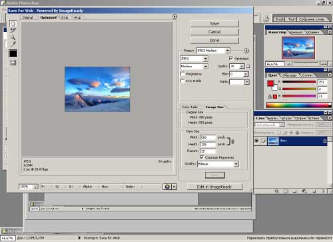Toggle visibility eye of the Фон layer
The width and height of the screenshot is (333, 242).
click(x=257, y=141)
